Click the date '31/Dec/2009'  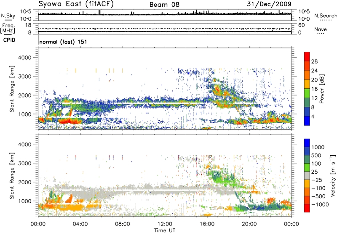coord(269,4)
